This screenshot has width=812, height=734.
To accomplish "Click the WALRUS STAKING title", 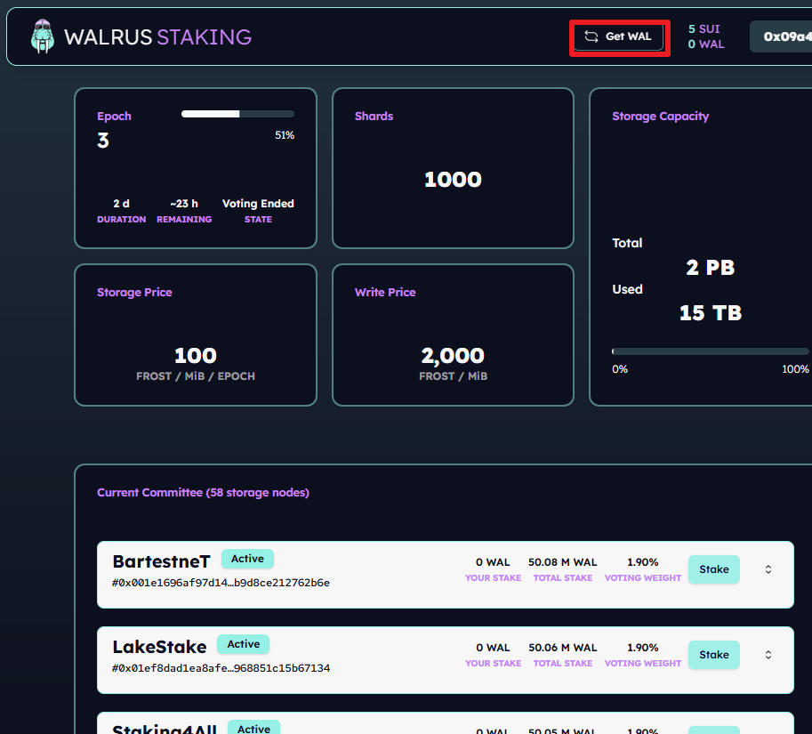I will click(x=157, y=37).
